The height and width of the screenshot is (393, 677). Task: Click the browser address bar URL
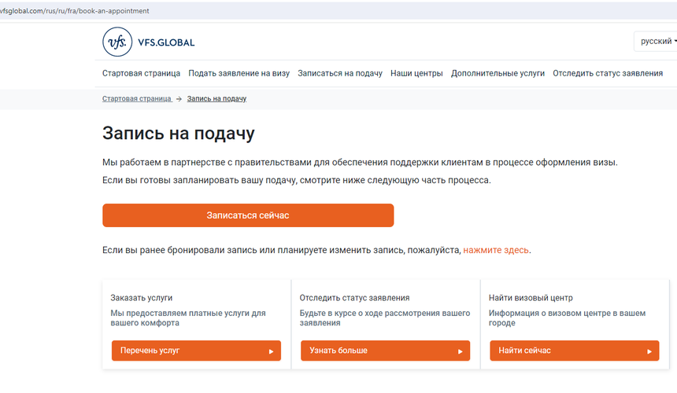click(74, 11)
